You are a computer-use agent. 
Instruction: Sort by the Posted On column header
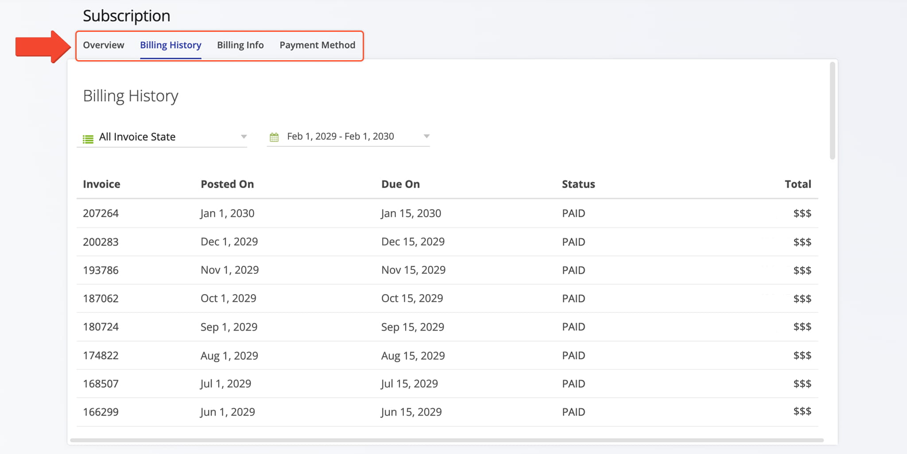pyautogui.click(x=227, y=184)
